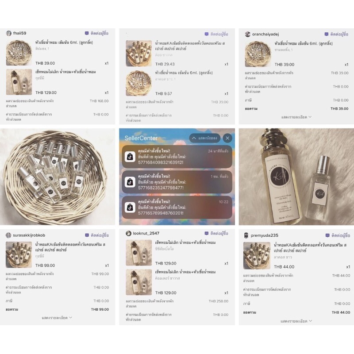
Task: Click ติดต่อผู้ซื้อ link for fhaii59
Action: pyautogui.click(x=99, y=33)
